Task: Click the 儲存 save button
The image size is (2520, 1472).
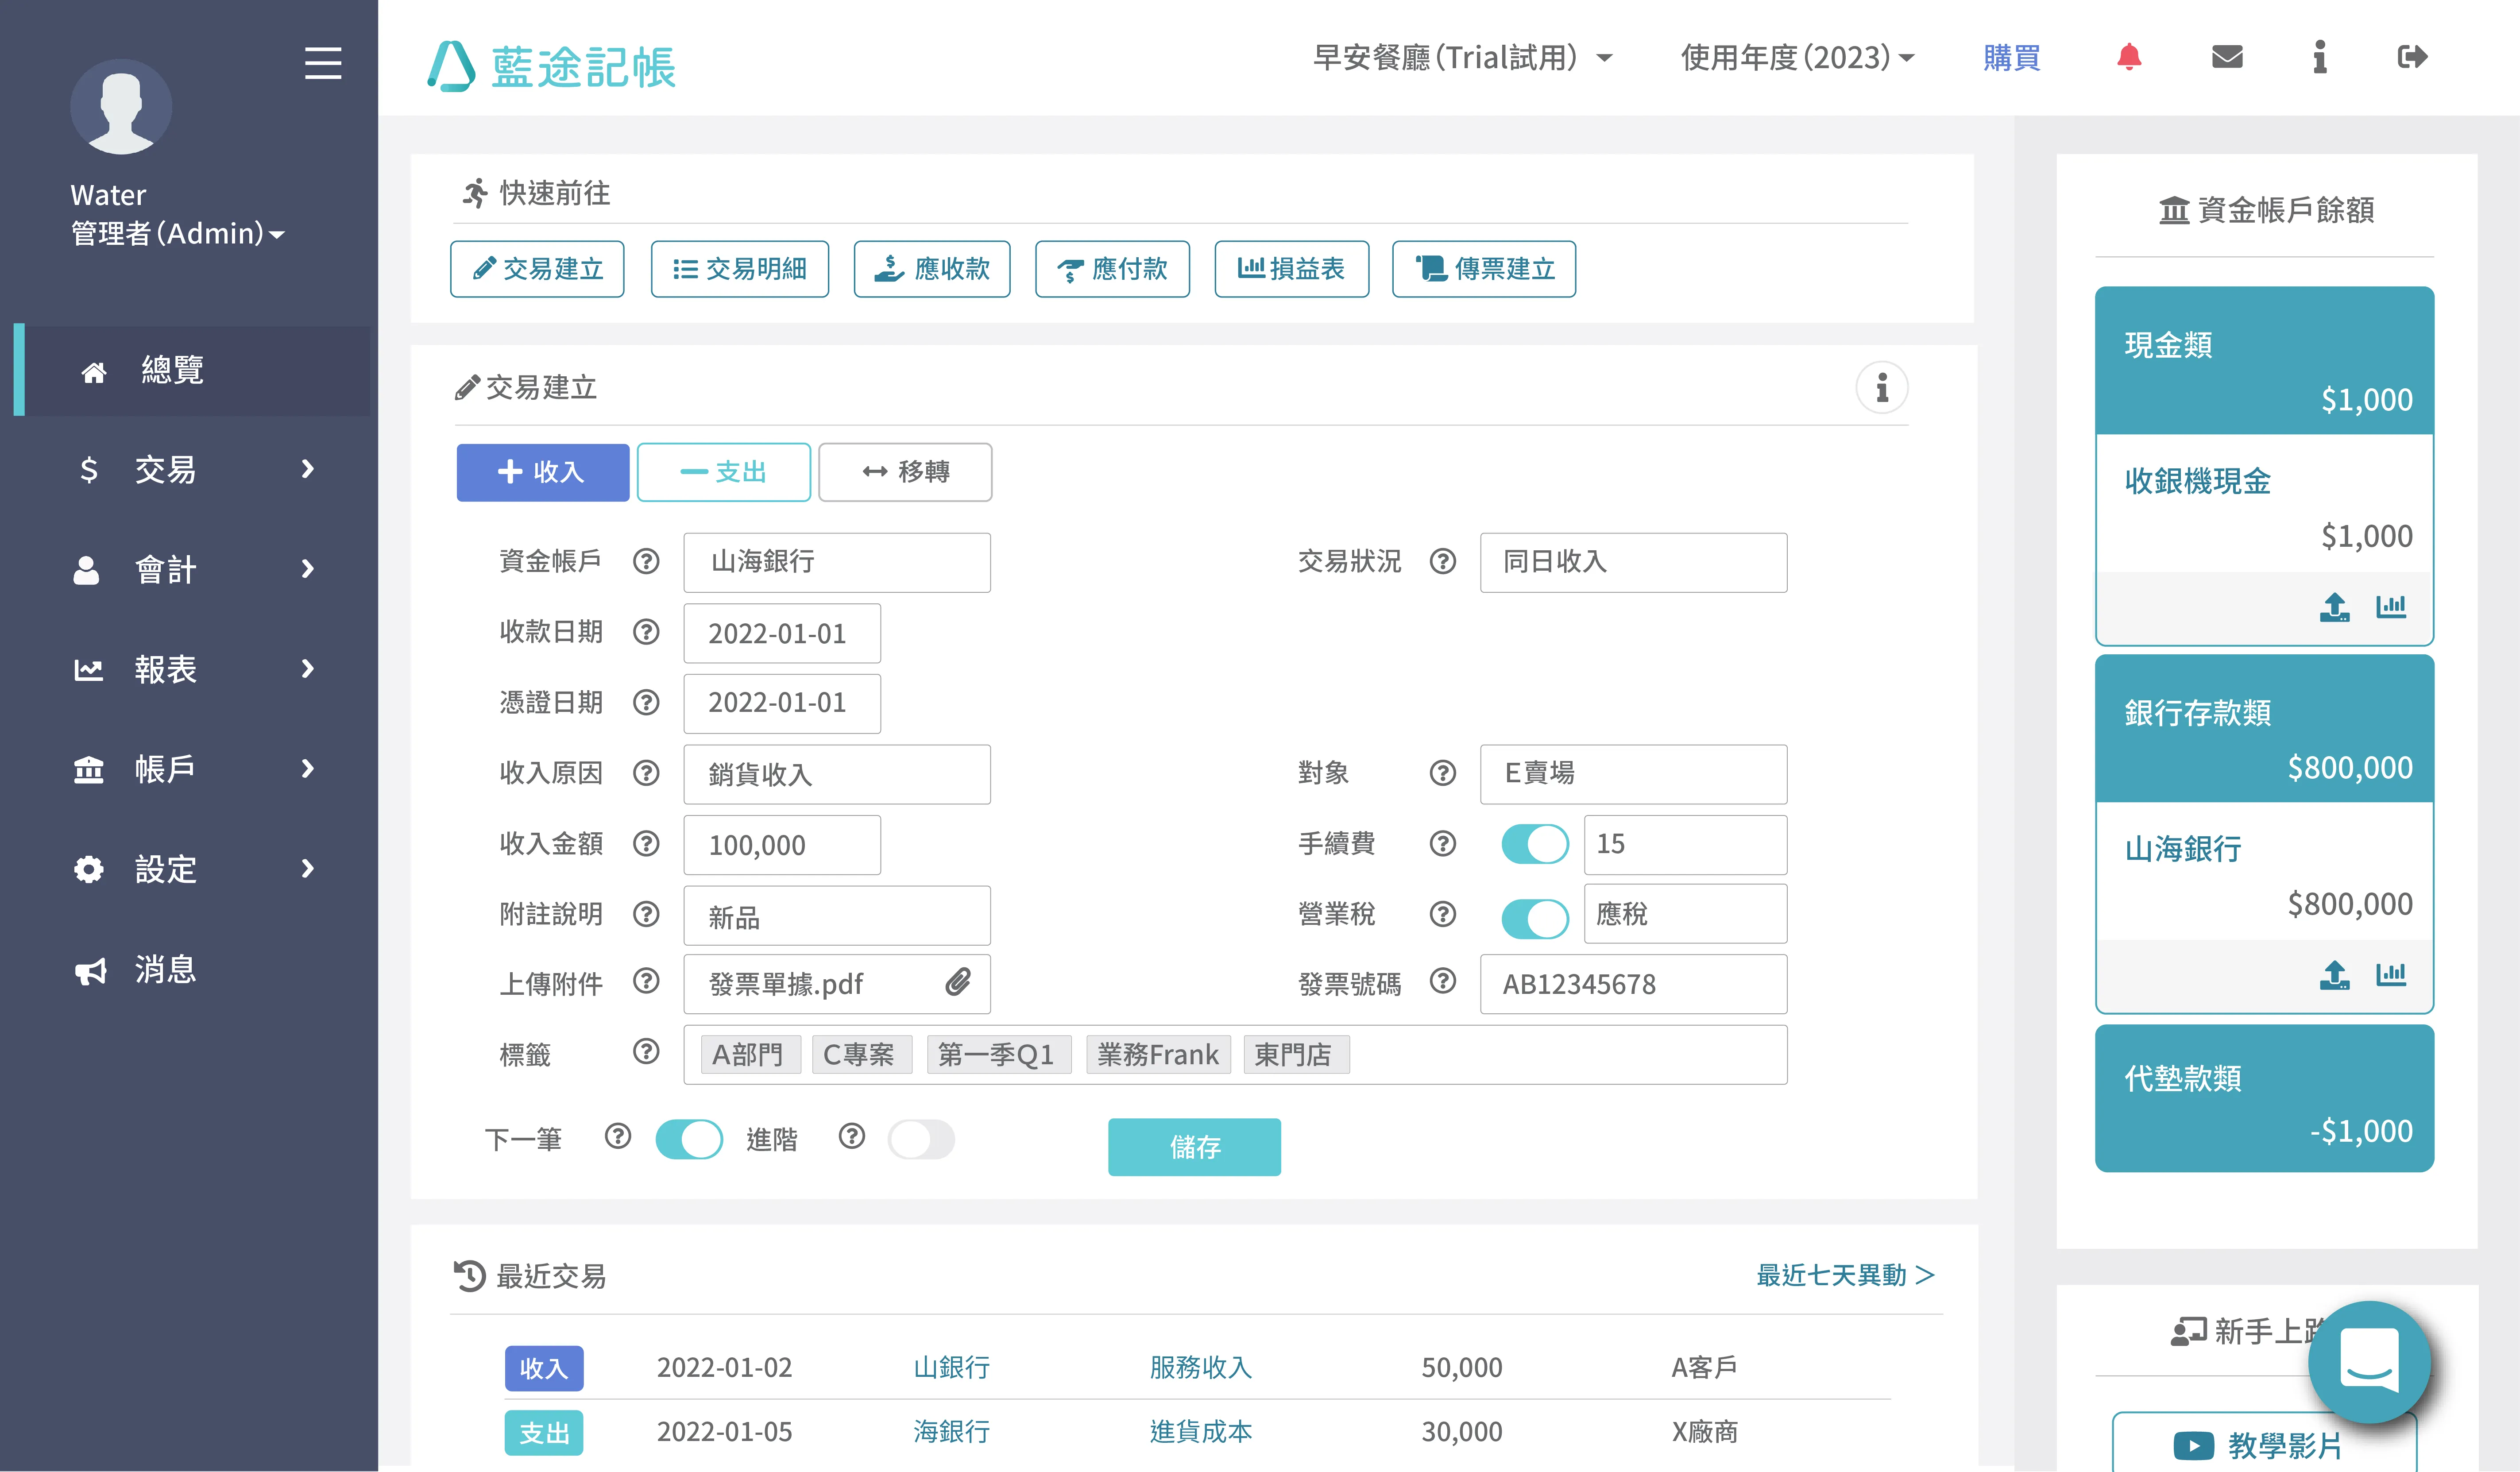Action: coord(1194,1147)
